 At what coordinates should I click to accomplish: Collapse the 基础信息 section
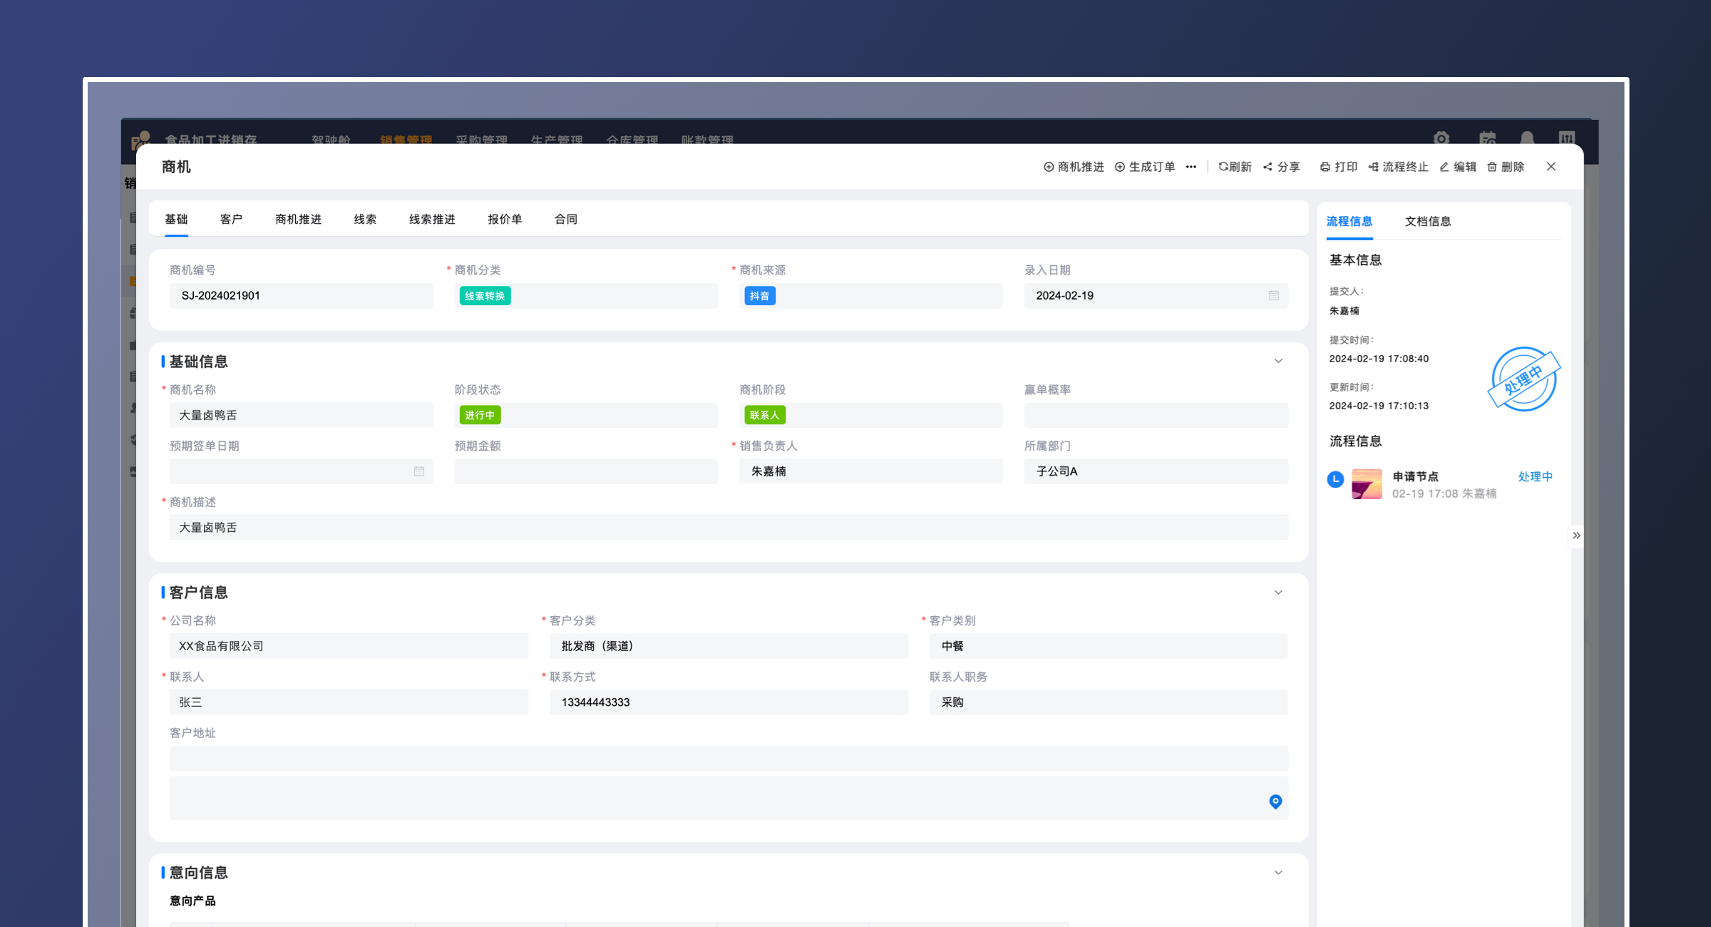click(1278, 362)
